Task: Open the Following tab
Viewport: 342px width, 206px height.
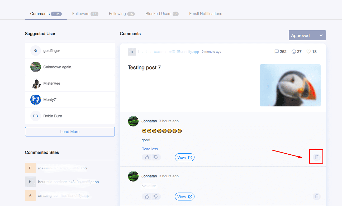Action: coord(122,14)
